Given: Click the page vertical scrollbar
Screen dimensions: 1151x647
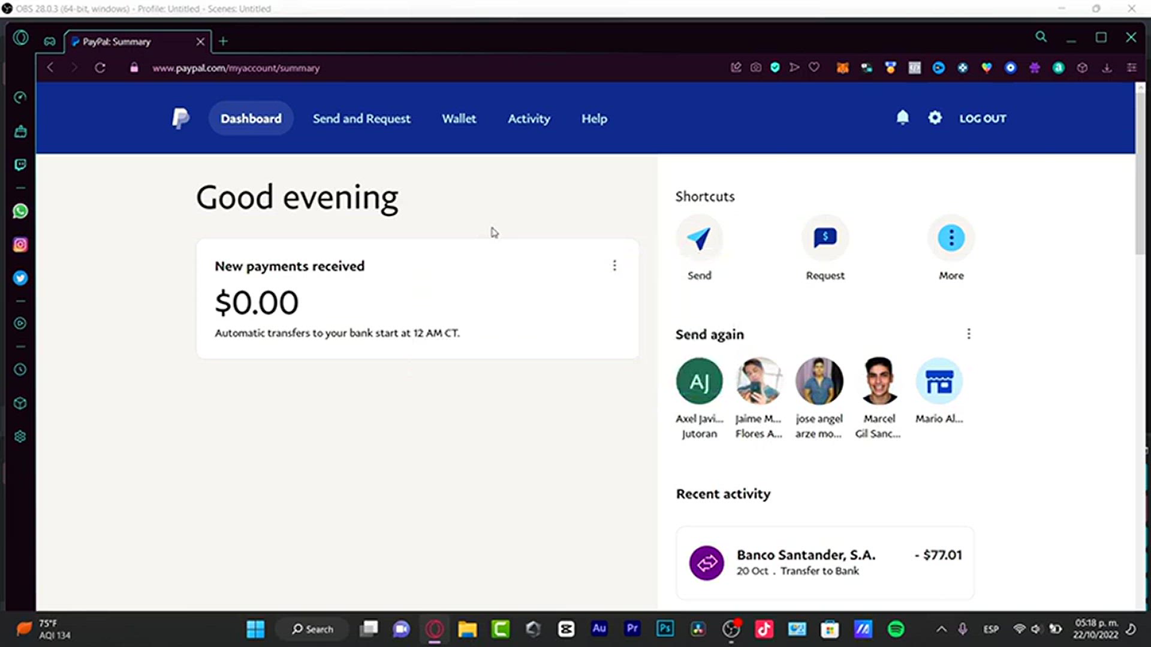Looking at the screenshot, I should click(x=1140, y=174).
